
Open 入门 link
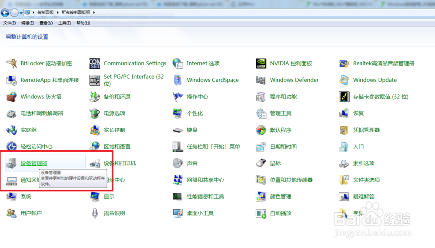[358, 147]
